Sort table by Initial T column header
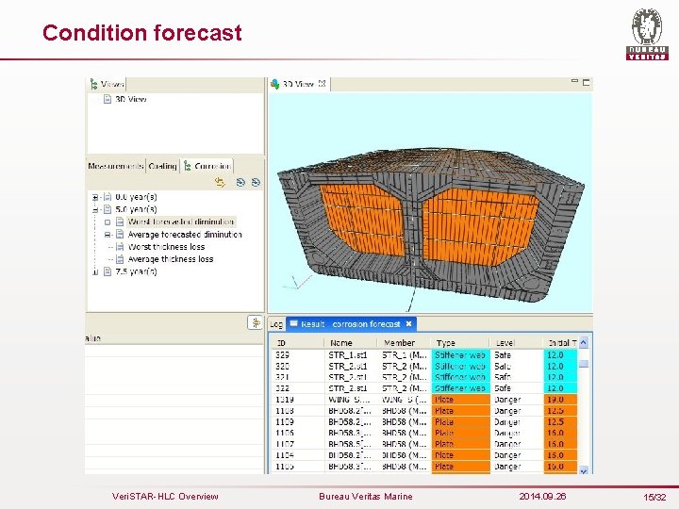 [x=560, y=343]
